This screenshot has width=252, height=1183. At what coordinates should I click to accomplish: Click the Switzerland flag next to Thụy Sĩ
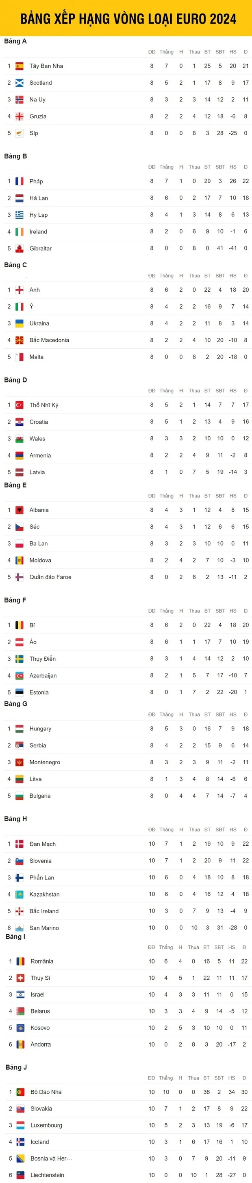(x=20, y=978)
